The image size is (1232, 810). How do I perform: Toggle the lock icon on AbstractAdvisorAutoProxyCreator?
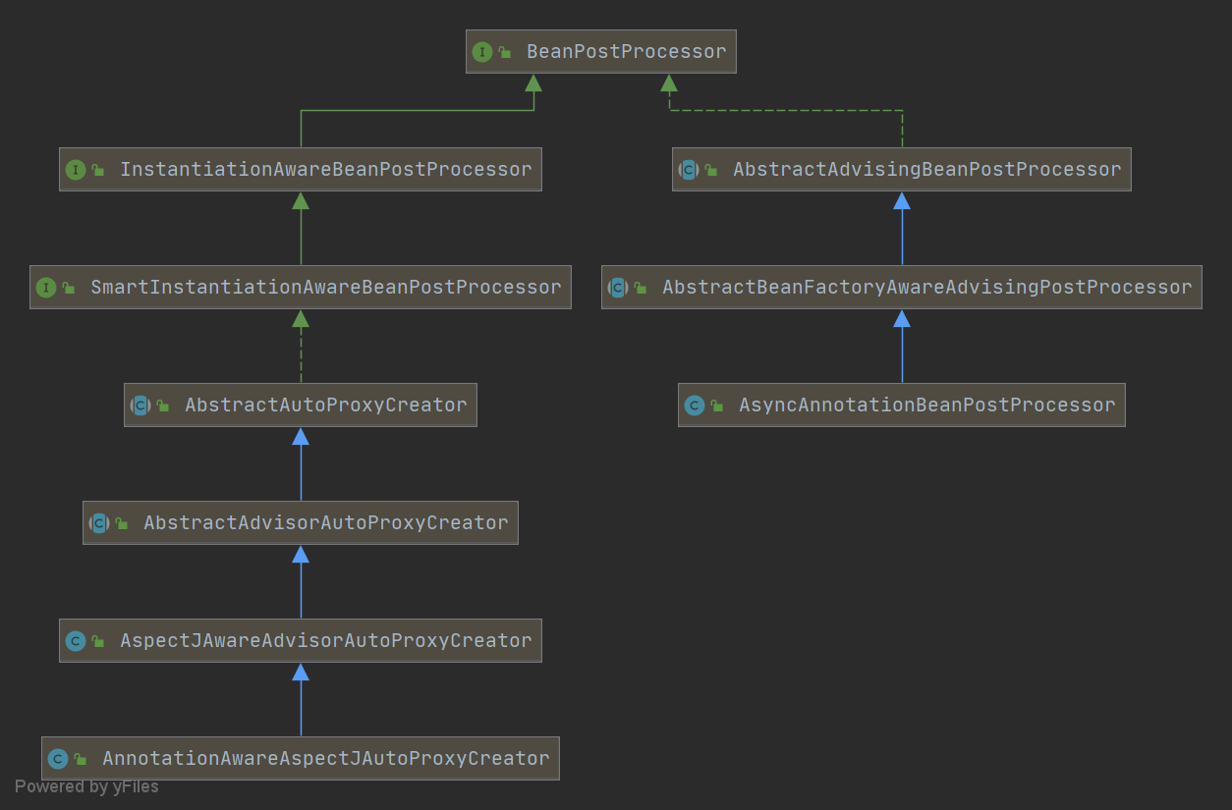(x=121, y=522)
